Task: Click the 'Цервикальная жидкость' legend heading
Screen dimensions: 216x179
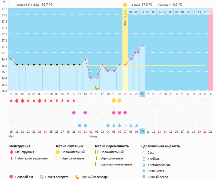Action: point(160,146)
